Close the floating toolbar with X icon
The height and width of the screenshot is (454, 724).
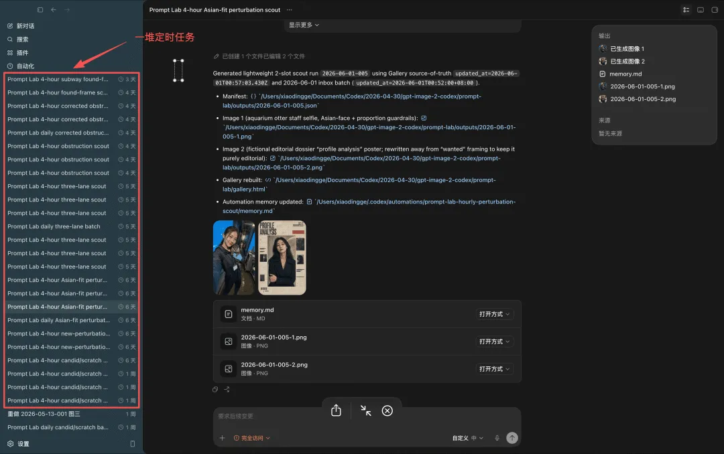387,410
